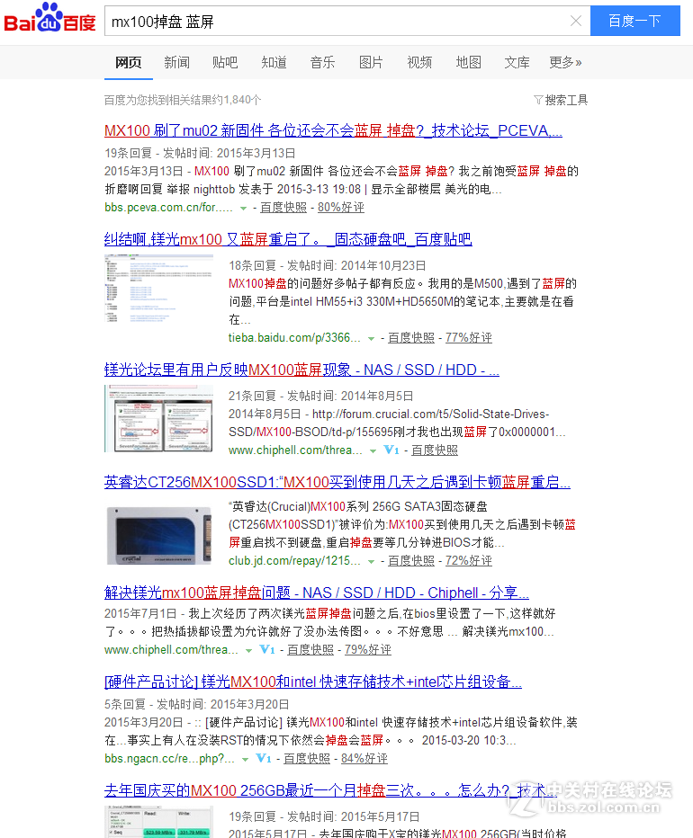Image resolution: width=693 pixels, height=838 pixels.
Task: Open MX100 刷了mu02 新固件 result link
Action: coord(333,131)
